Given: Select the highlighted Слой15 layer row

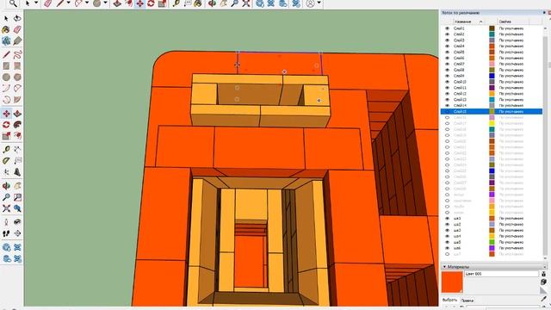Looking at the screenshot, I should [492, 111].
